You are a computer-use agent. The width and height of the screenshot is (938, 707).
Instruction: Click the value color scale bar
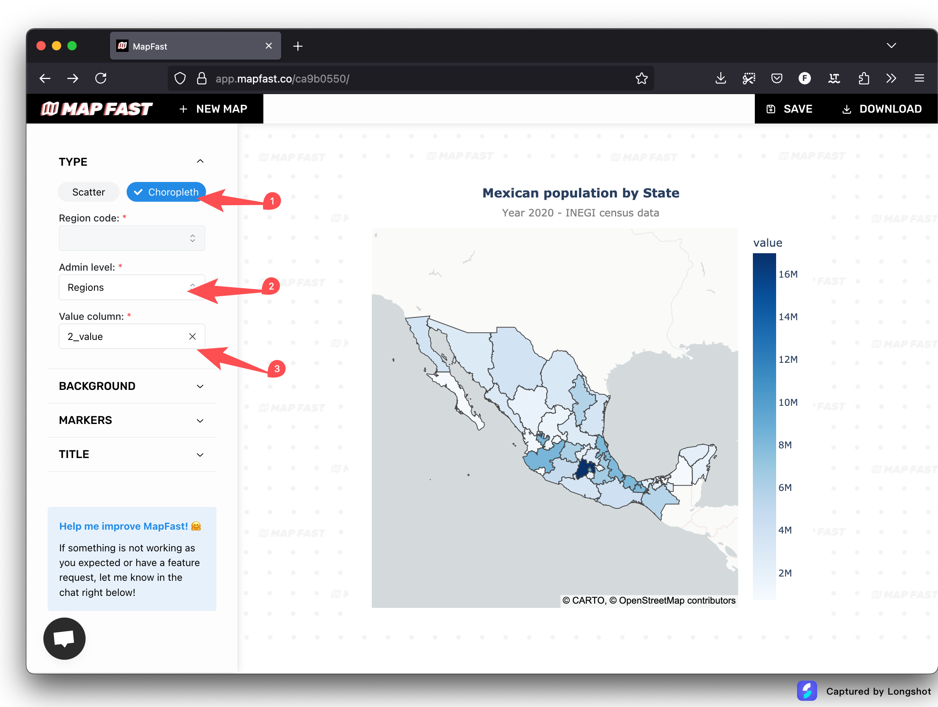pyautogui.click(x=764, y=426)
